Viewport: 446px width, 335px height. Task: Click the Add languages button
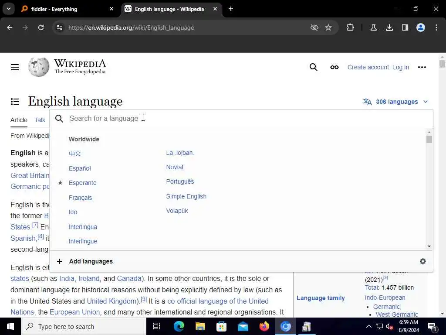tap(85, 261)
